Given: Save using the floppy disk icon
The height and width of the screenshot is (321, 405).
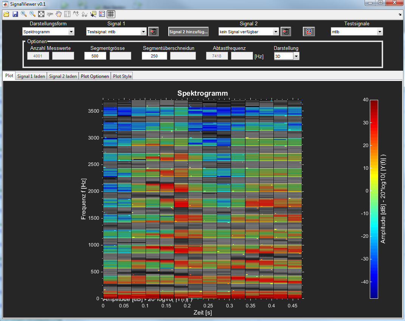Looking at the screenshot, I should coord(15,14).
